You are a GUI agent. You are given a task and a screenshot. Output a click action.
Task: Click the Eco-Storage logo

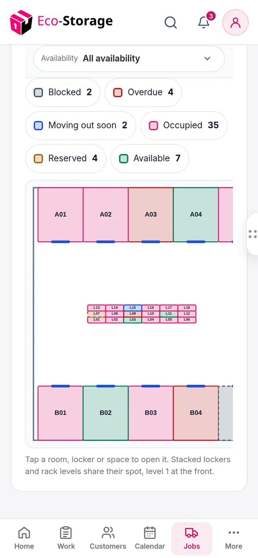click(x=61, y=22)
